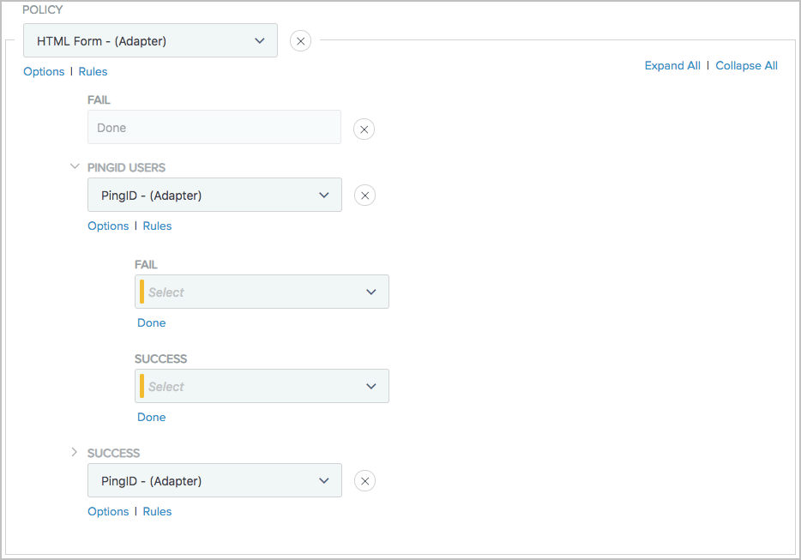Remove the PingID adapter under PINGID USERS
801x560 pixels.
tap(364, 195)
